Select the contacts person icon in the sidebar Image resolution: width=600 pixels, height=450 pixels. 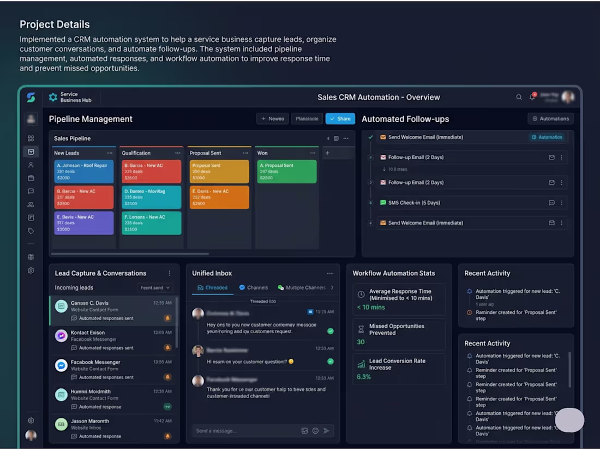click(x=31, y=165)
